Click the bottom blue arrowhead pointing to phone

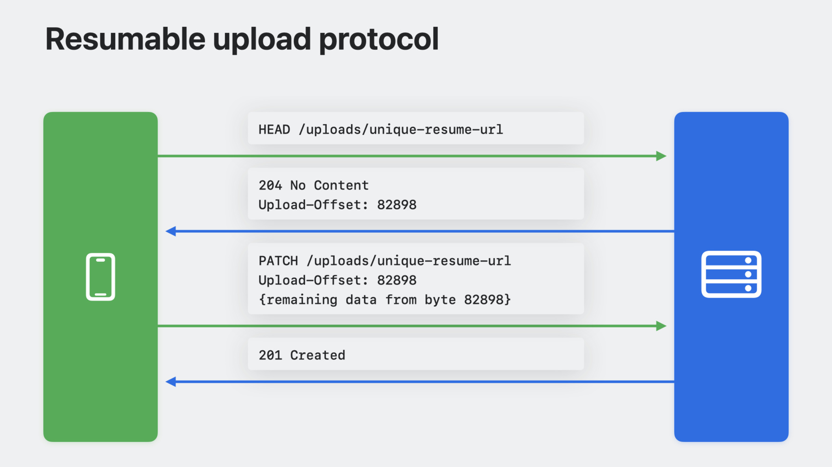pyautogui.click(x=171, y=382)
